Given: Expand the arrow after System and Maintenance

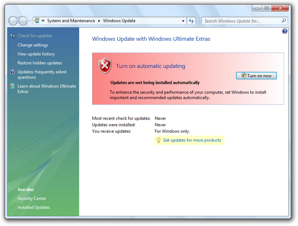Looking at the screenshot, I should pos(99,21).
